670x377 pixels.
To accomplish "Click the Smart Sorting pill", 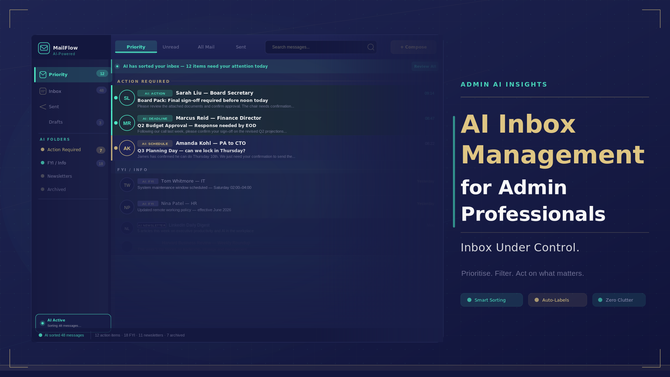I will [x=492, y=300].
